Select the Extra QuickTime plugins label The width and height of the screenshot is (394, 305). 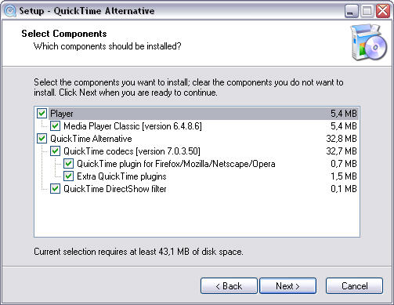coord(121,176)
